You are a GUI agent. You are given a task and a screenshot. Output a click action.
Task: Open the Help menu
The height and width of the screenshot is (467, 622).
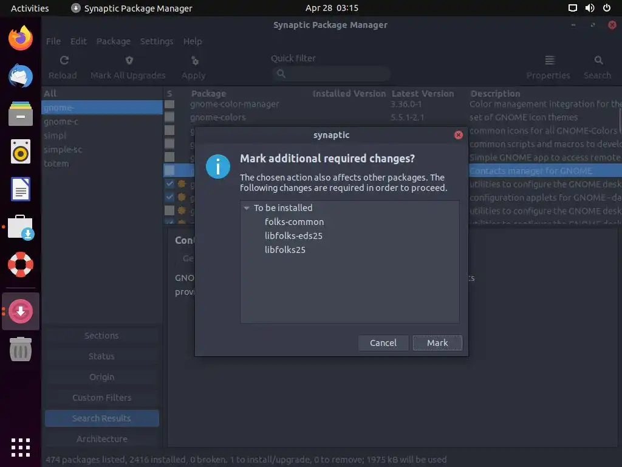pos(193,41)
